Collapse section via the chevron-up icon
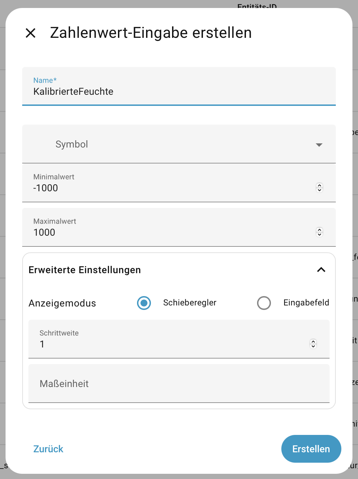The height and width of the screenshot is (479, 358). coord(321,270)
